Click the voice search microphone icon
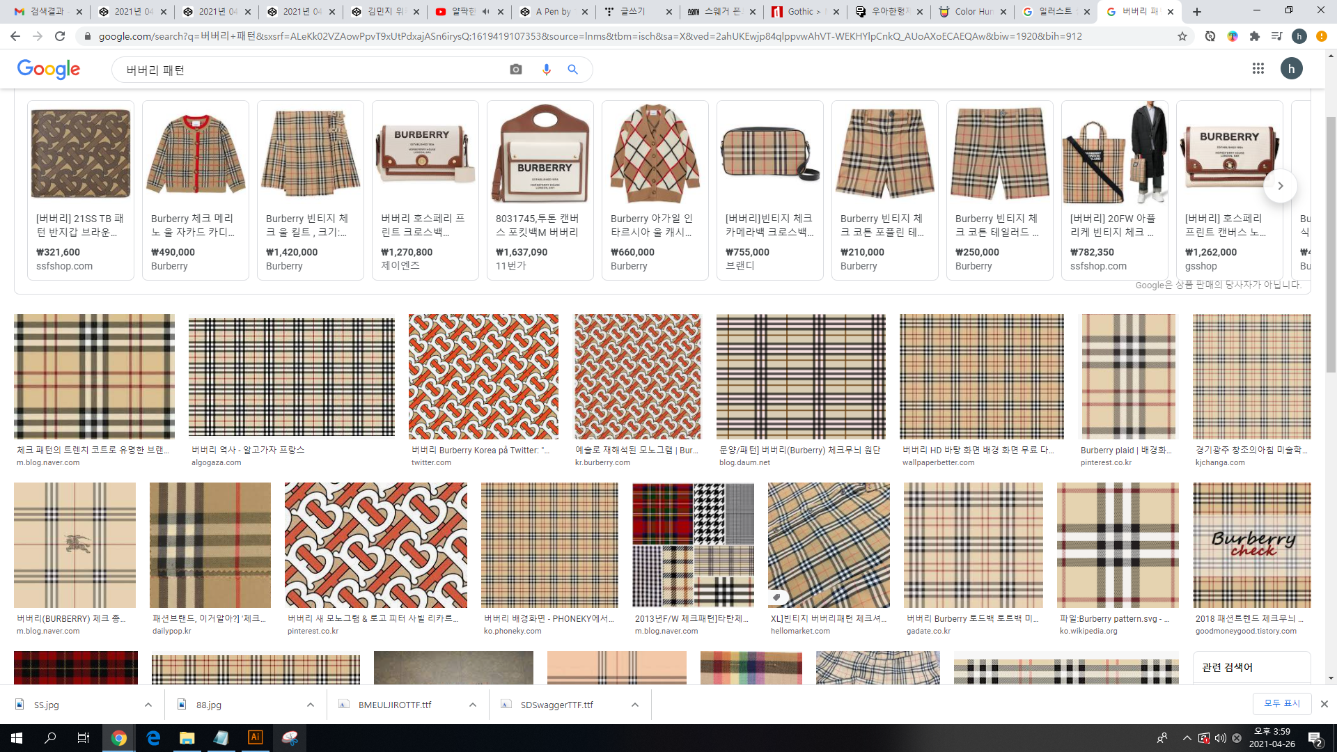The height and width of the screenshot is (752, 1337). click(x=546, y=70)
